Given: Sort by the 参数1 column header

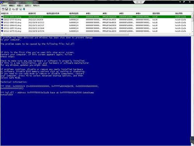Looking at the screenshot, I should 94,14.
